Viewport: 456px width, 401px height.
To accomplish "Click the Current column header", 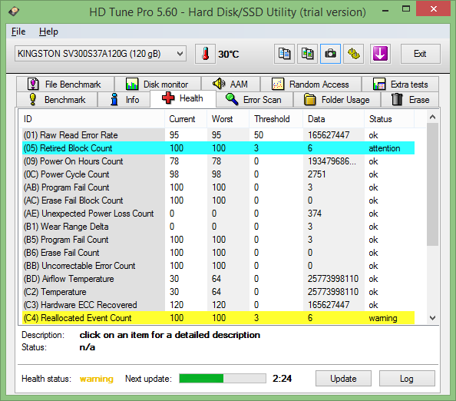I will point(186,119).
